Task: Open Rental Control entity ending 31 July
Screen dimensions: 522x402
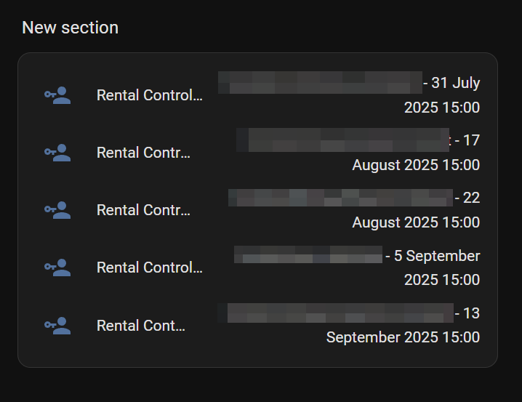Action: click(x=149, y=95)
